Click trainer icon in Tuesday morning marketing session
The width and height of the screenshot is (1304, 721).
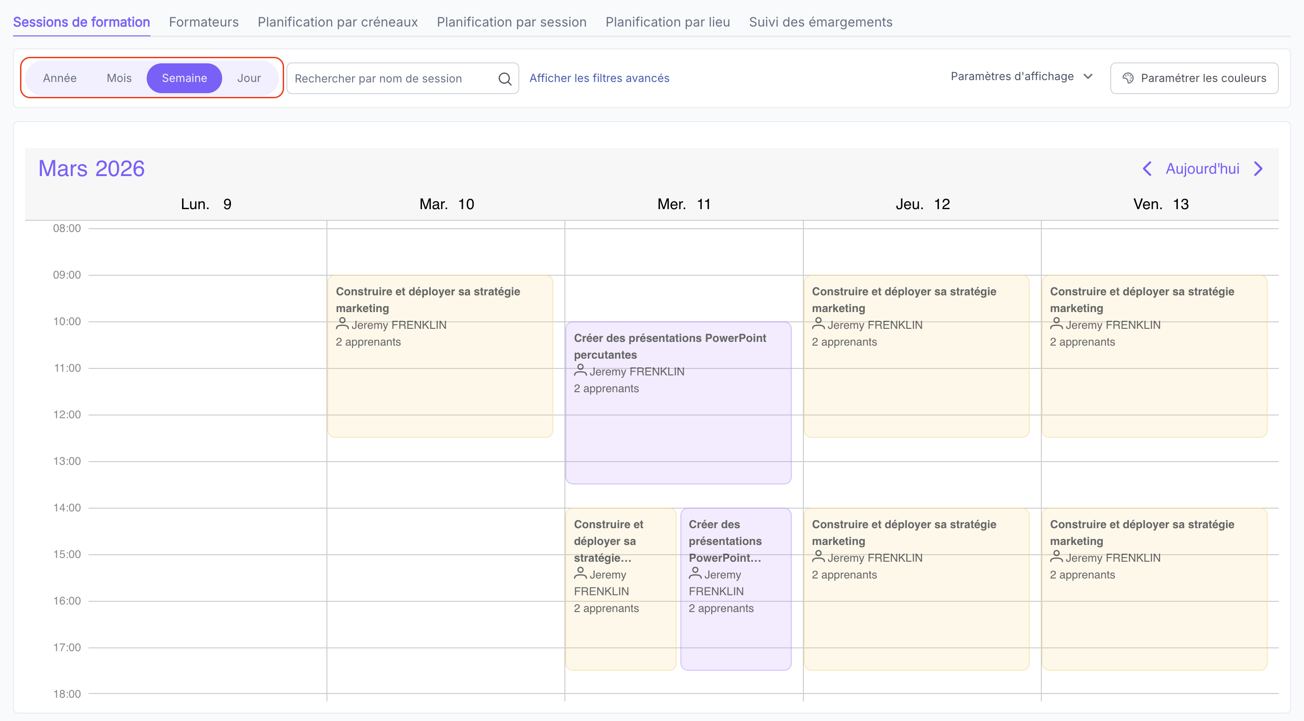(x=342, y=323)
